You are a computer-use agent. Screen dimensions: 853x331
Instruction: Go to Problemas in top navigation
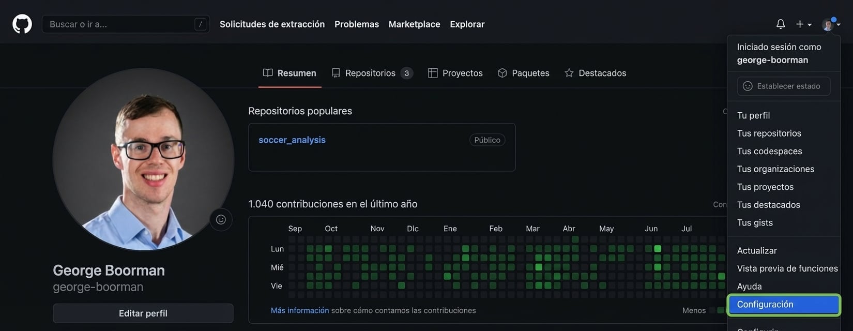(x=357, y=24)
